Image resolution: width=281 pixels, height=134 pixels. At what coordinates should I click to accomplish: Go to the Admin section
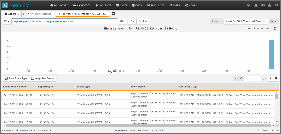click(x=191, y=5)
